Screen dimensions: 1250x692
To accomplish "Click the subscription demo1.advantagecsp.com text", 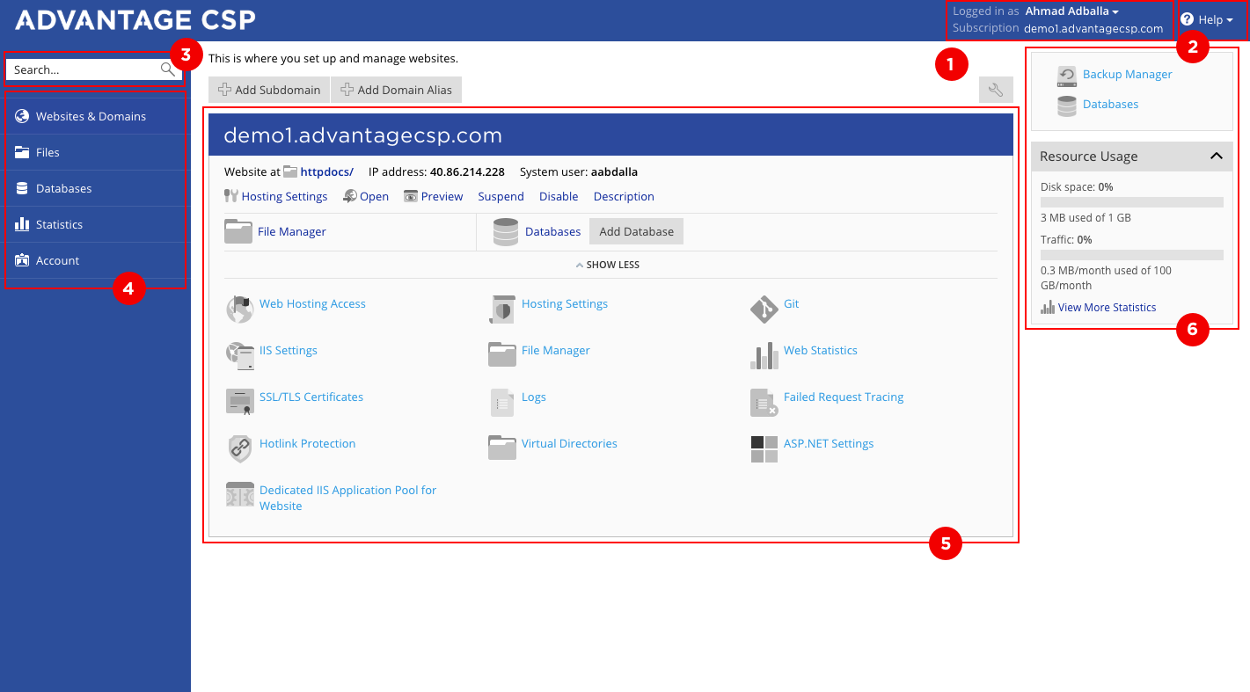I will (1093, 28).
